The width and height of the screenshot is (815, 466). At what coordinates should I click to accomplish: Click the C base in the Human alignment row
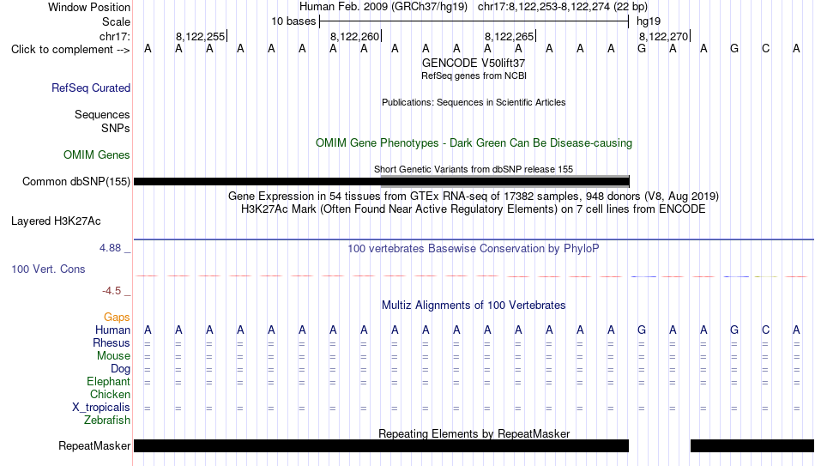tap(765, 330)
